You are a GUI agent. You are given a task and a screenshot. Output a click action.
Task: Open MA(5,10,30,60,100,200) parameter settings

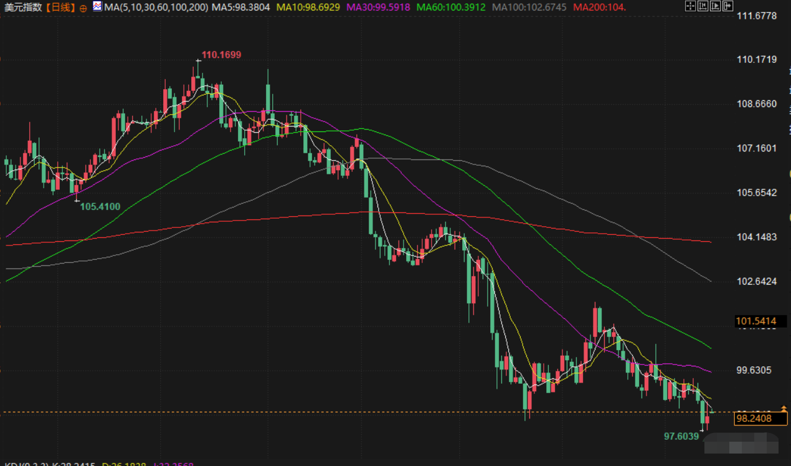156,7
